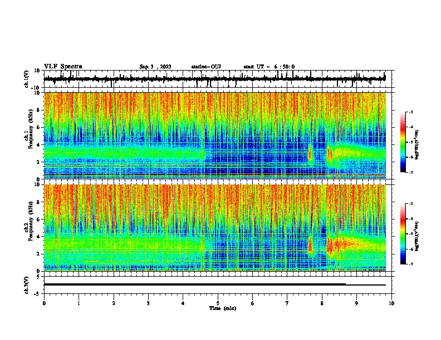Click the "5" tick on ch.3(V) axis
The height and width of the screenshot is (340, 441).
[x=39, y=277]
